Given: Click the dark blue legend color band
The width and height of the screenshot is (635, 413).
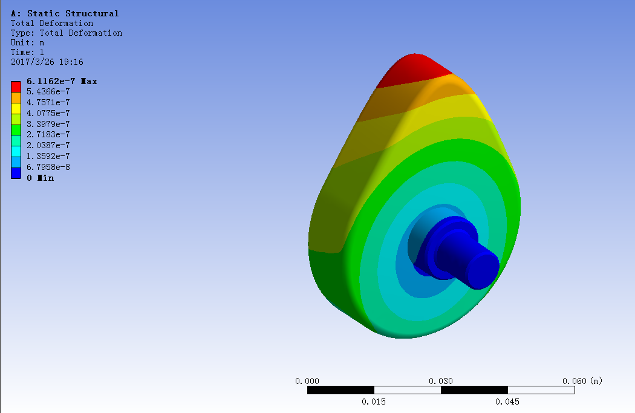Looking at the screenshot, I should [x=16, y=173].
